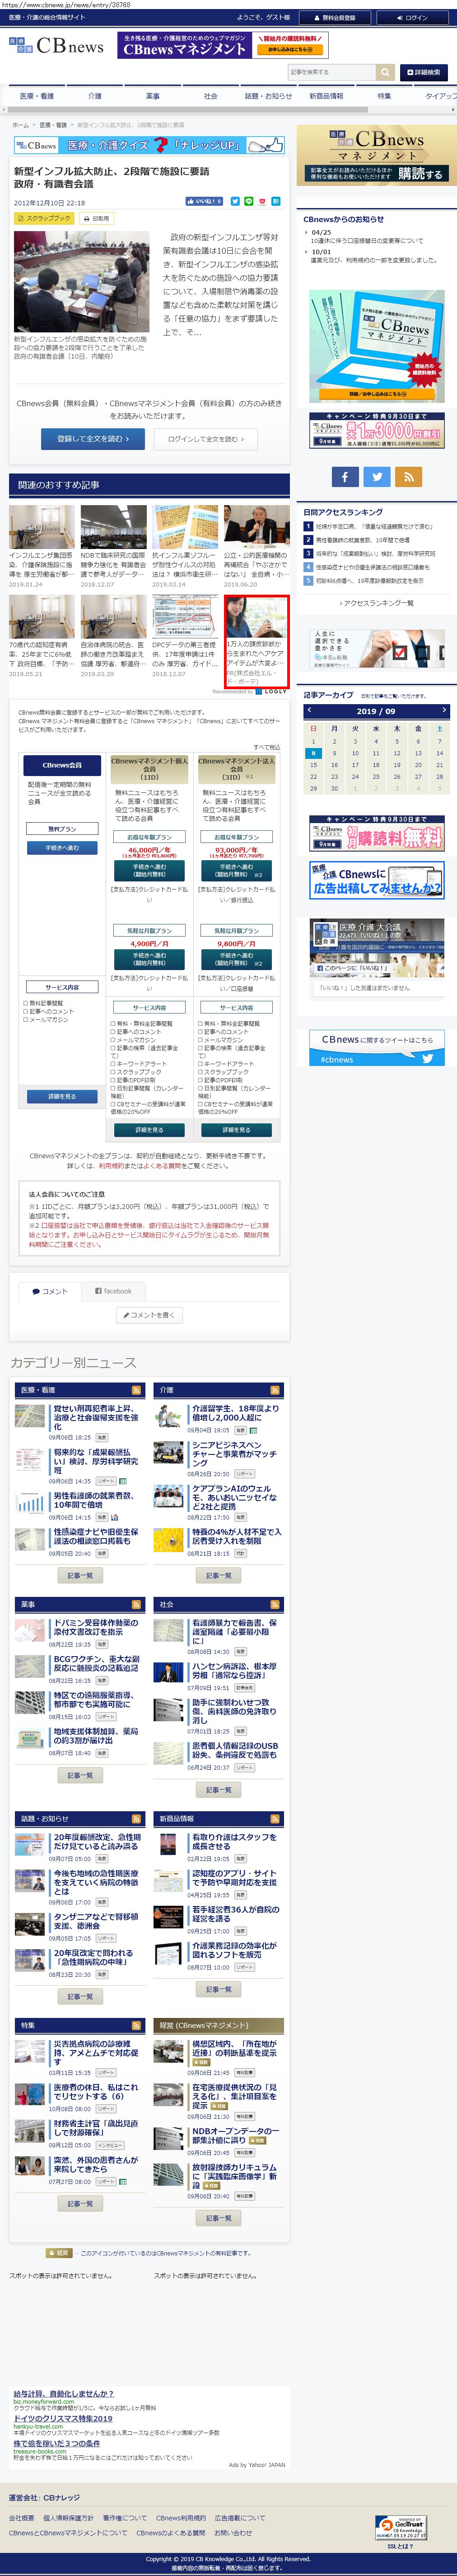Open RSS feed for 社会 category

275,1604
